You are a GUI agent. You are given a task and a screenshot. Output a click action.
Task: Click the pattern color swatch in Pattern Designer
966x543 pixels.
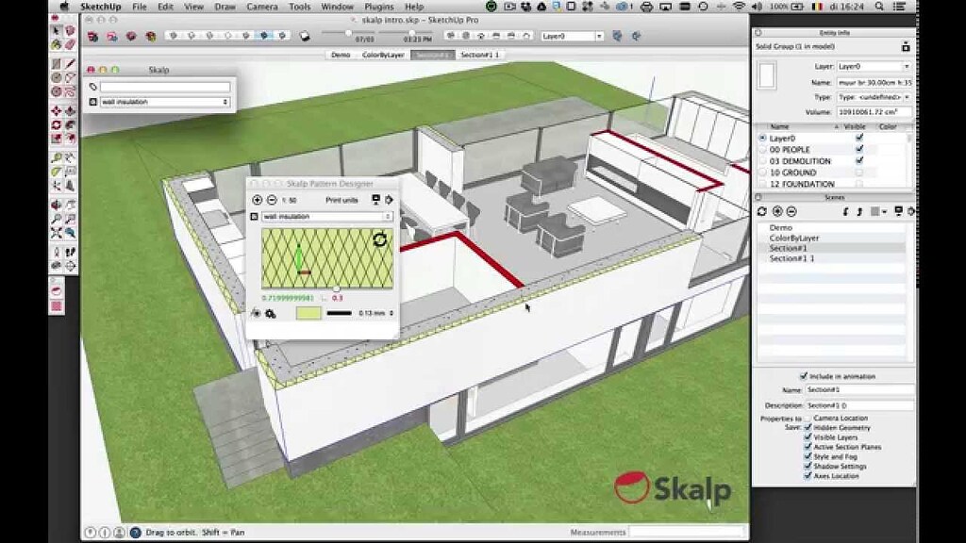pyautogui.click(x=308, y=311)
